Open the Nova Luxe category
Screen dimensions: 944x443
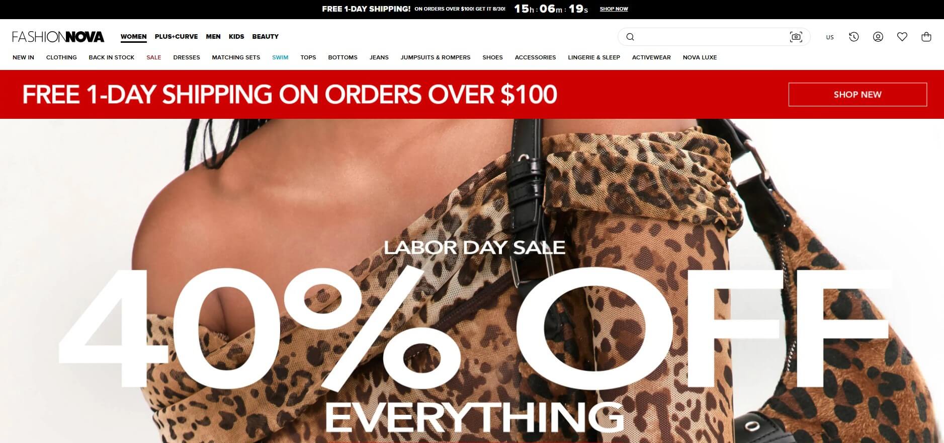point(700,57)
